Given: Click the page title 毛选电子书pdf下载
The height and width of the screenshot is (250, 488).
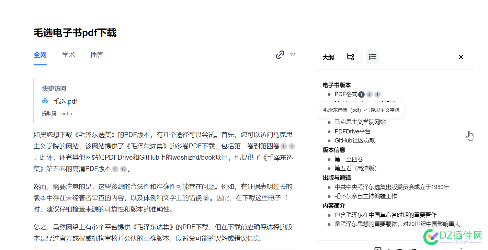Looking at the screenshot, I should pos(75,33).
